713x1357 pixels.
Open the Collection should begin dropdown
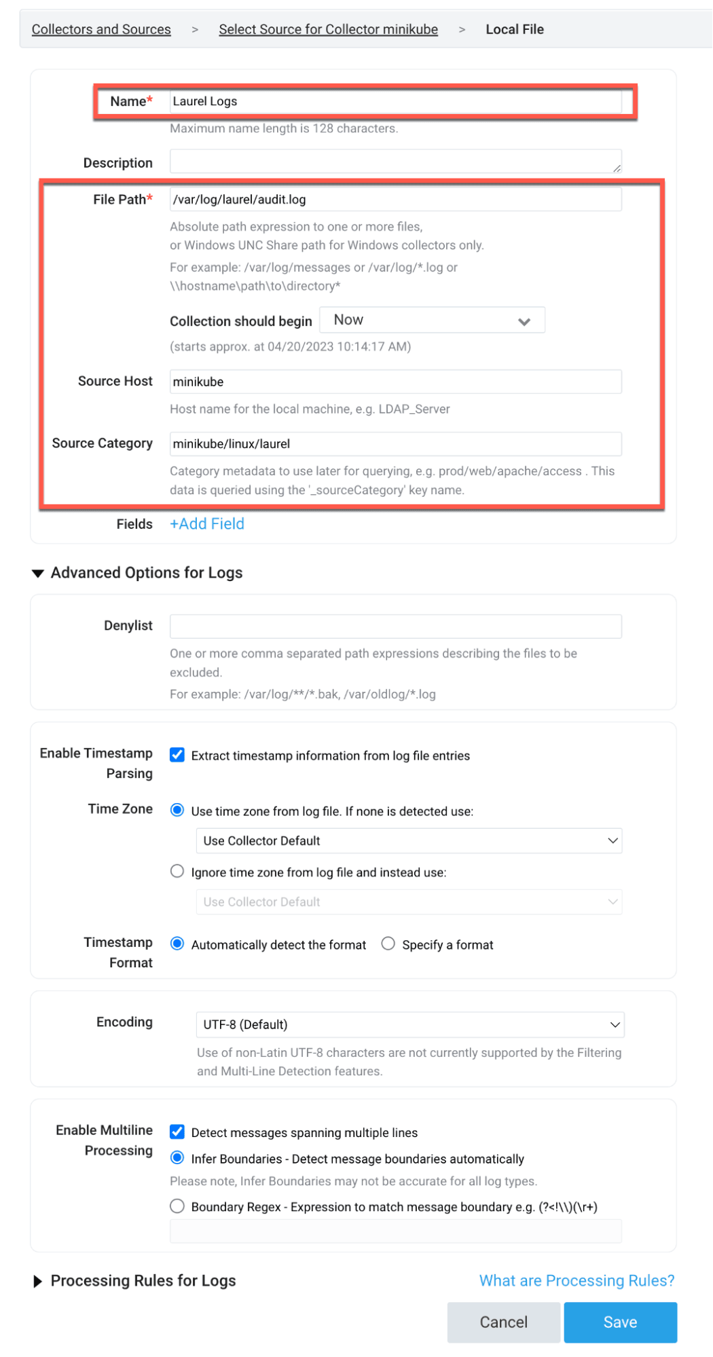[x=432, y=319]
